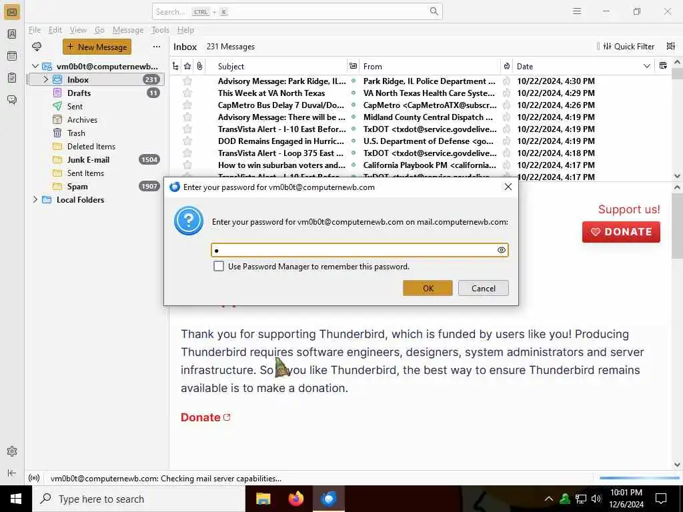Collapse the vm0b0t@computernewb account tree
Image resolution: width=683 pixels, height=512 pixels.
coord(35,66)
